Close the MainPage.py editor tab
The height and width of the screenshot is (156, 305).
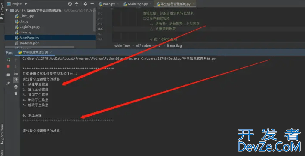(151, 4)
